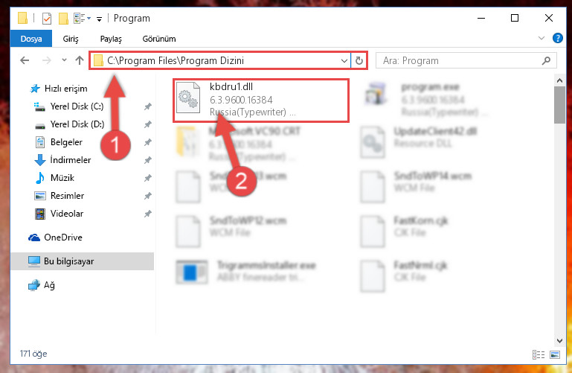This screenshot has width=572, height=373.
Task: Switch to large icons view
Action: coord(554,354)
